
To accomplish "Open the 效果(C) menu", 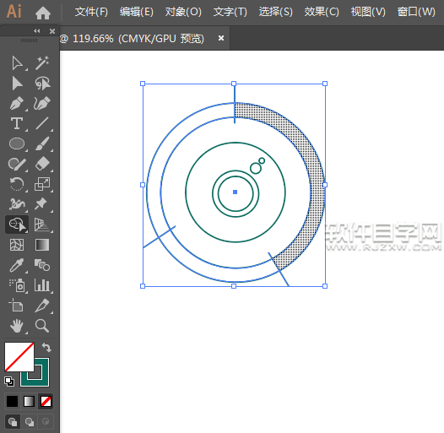I will pyautogui.click(x=322, y=12).
